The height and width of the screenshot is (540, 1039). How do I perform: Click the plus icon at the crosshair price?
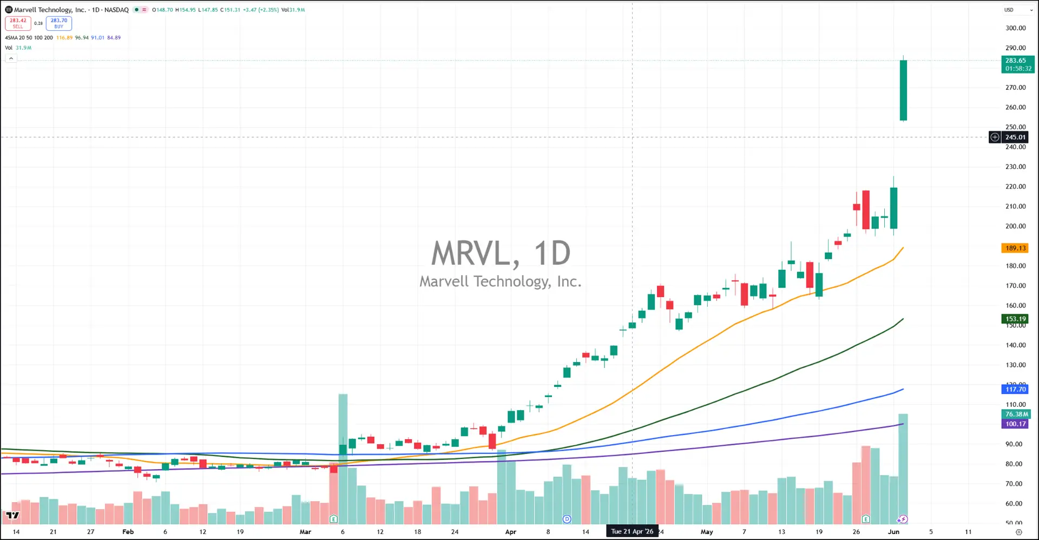click(x=995, y=137)
